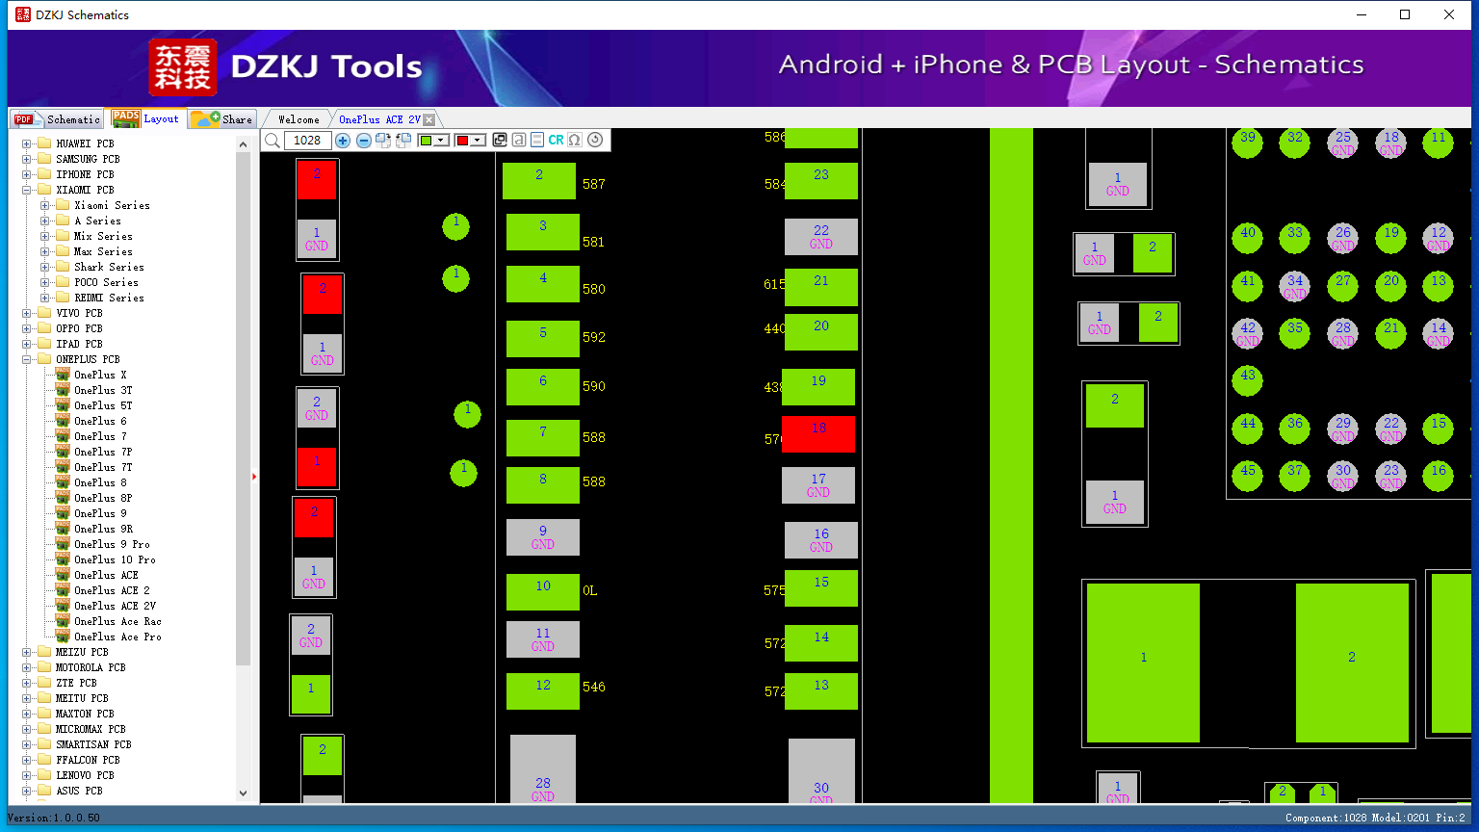1479x832 pixels.
Task: Click the folder icon beside MEIZU PCB
Action: tap(44, 652)
